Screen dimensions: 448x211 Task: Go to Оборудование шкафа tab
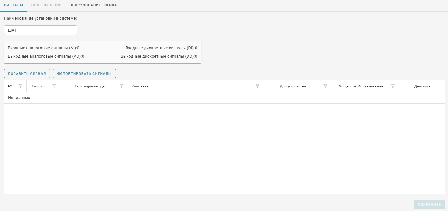(x=93, y=5)
